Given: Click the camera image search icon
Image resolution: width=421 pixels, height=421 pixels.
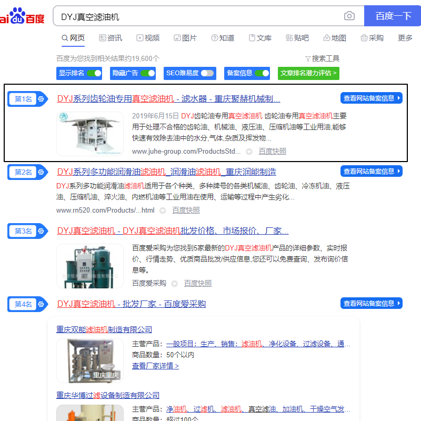Looking at the screenshot, I should click(x=349, y=16).
